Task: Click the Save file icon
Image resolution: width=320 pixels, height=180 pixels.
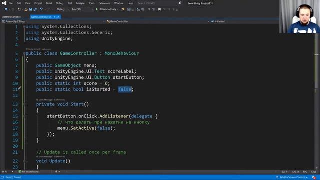Action: [x=31, y=9]
